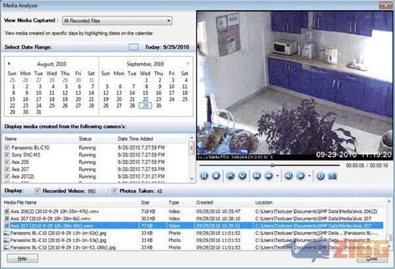The width and height of the screenshot is (395, 269).
Task: Click the rewind playback icon
Action: click(x=255, y=176)
